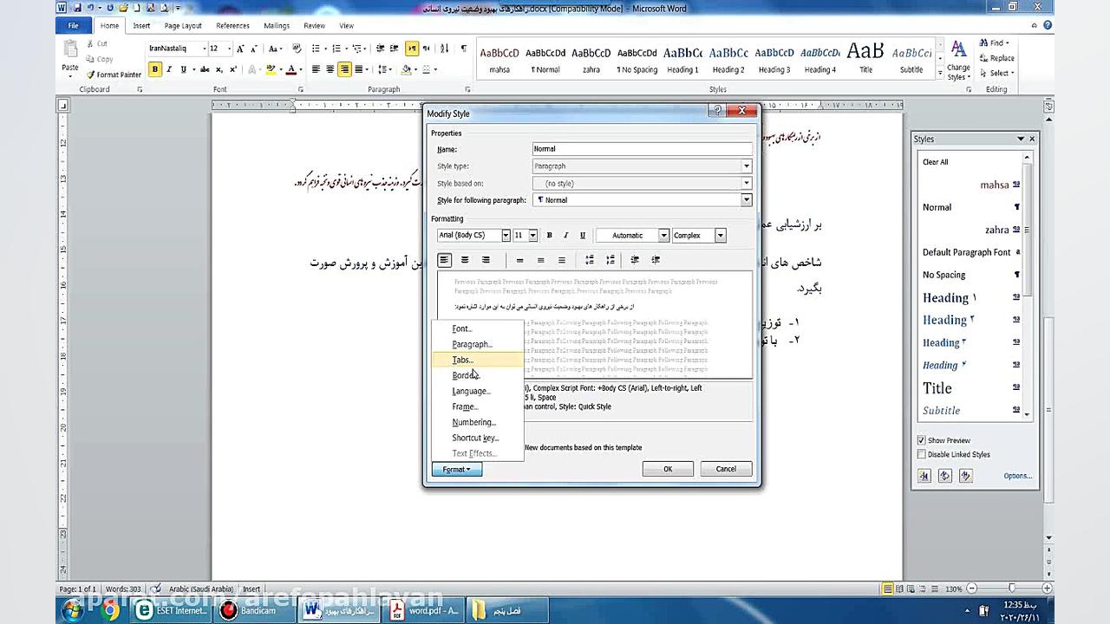Click the OK button in Modify Style
The height and width of the screenshot is (624, 1110).
[667, 468]
